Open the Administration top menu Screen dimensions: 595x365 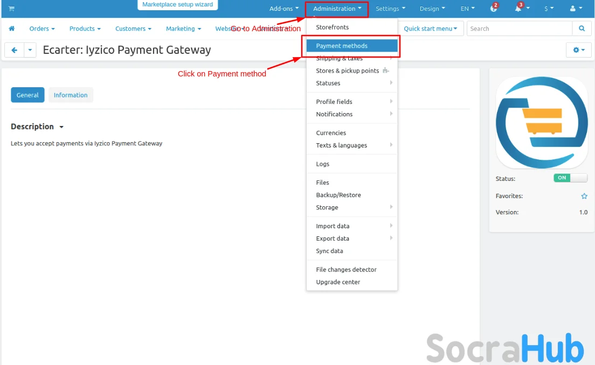(337, 8)
